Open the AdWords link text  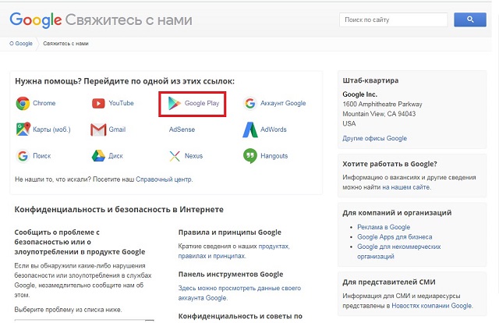[x=274, y=130]
